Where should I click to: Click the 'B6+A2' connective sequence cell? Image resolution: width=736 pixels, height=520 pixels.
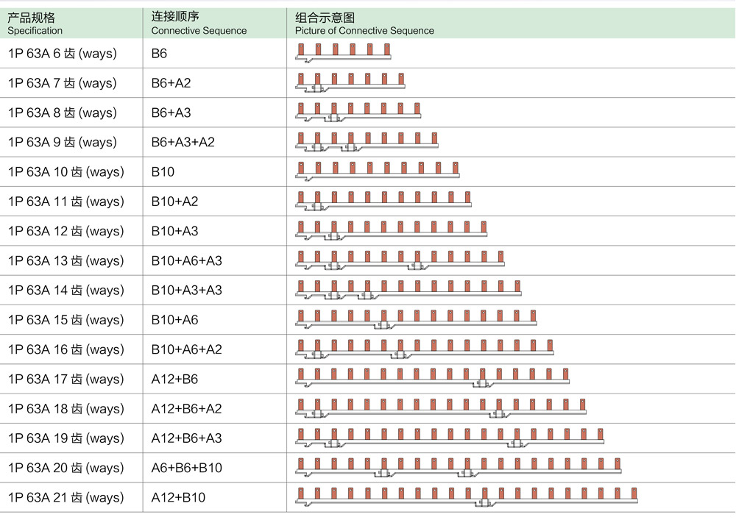click(214, 83)
